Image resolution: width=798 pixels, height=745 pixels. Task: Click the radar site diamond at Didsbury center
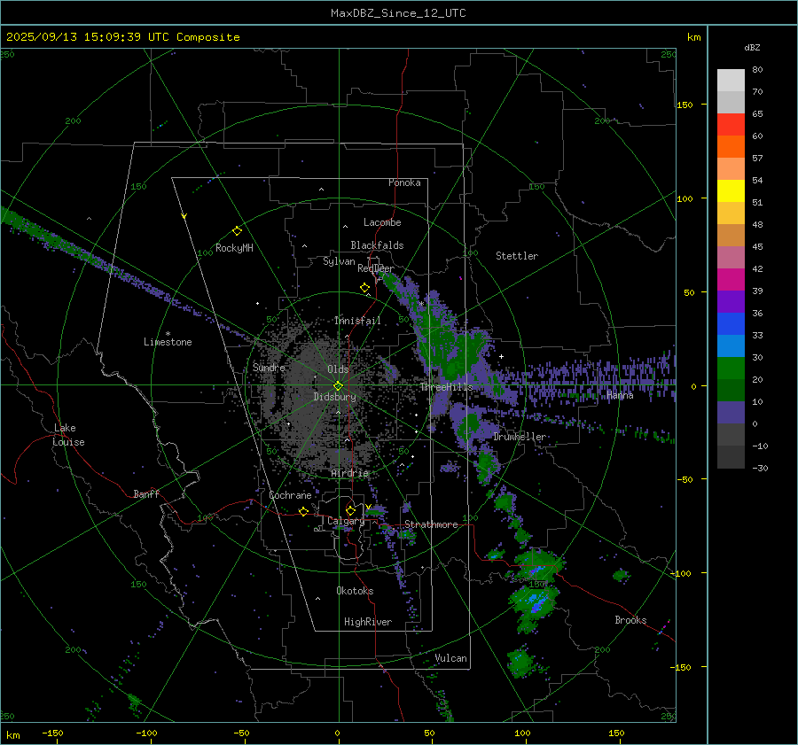click(x=339, y=386)
